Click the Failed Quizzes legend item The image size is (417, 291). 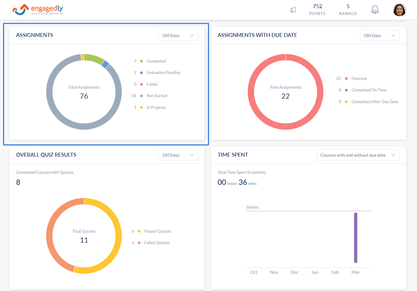pyautogui.click(x=151, y=243)
